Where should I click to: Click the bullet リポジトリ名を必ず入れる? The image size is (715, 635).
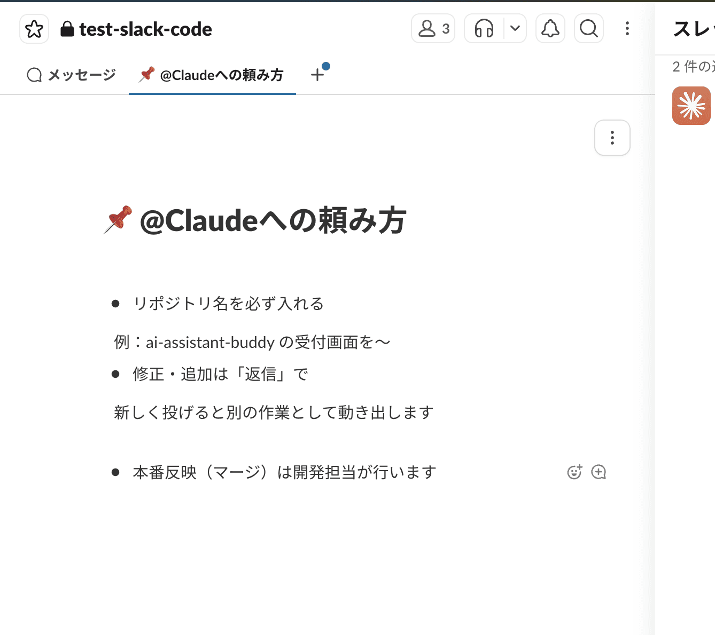pos(229,304)
